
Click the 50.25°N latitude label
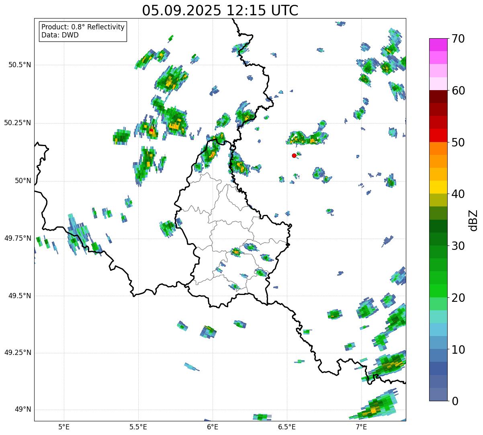(x=18, y=123)
